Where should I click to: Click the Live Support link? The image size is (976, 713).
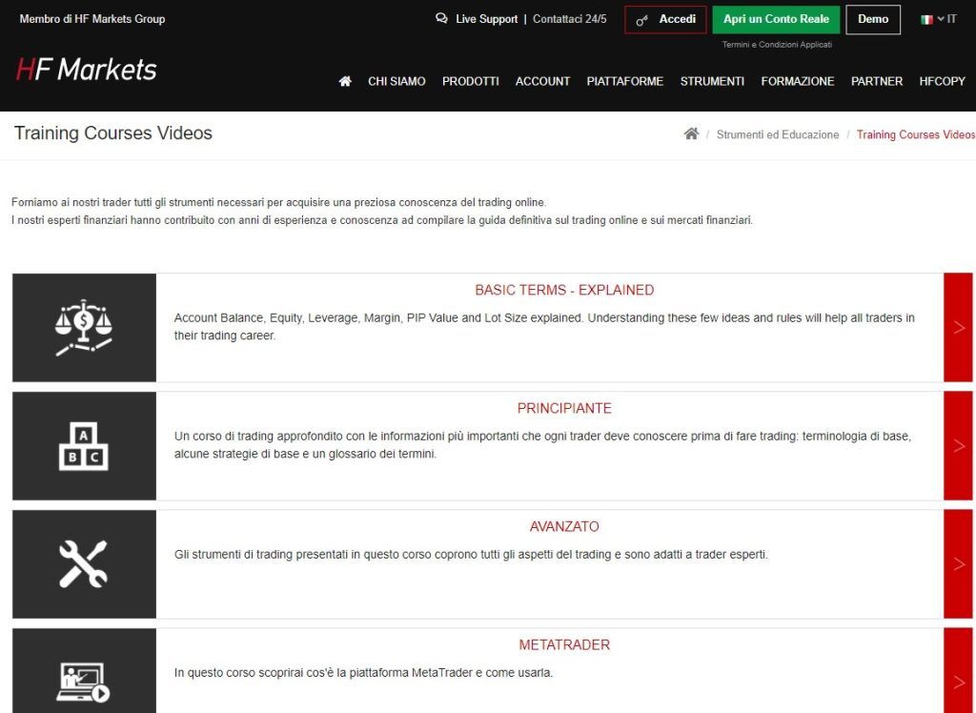487,19
